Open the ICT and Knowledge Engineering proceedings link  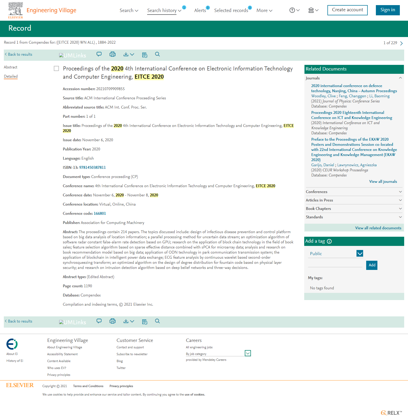pyautogui.click(x=352, y=115)
